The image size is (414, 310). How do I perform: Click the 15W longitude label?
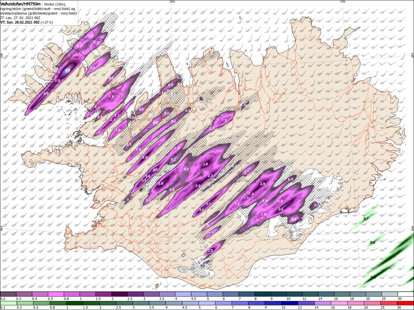tap(342, 2)
